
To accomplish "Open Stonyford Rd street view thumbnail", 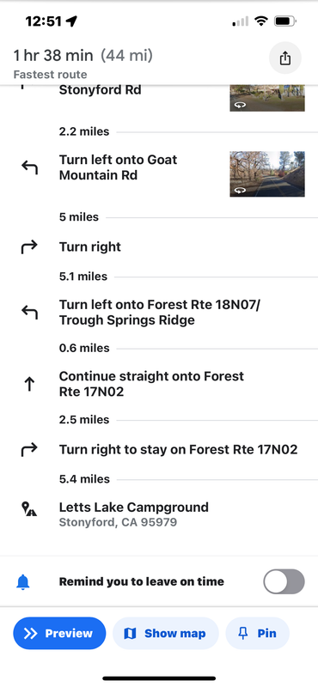I will [x=267, y=98].
